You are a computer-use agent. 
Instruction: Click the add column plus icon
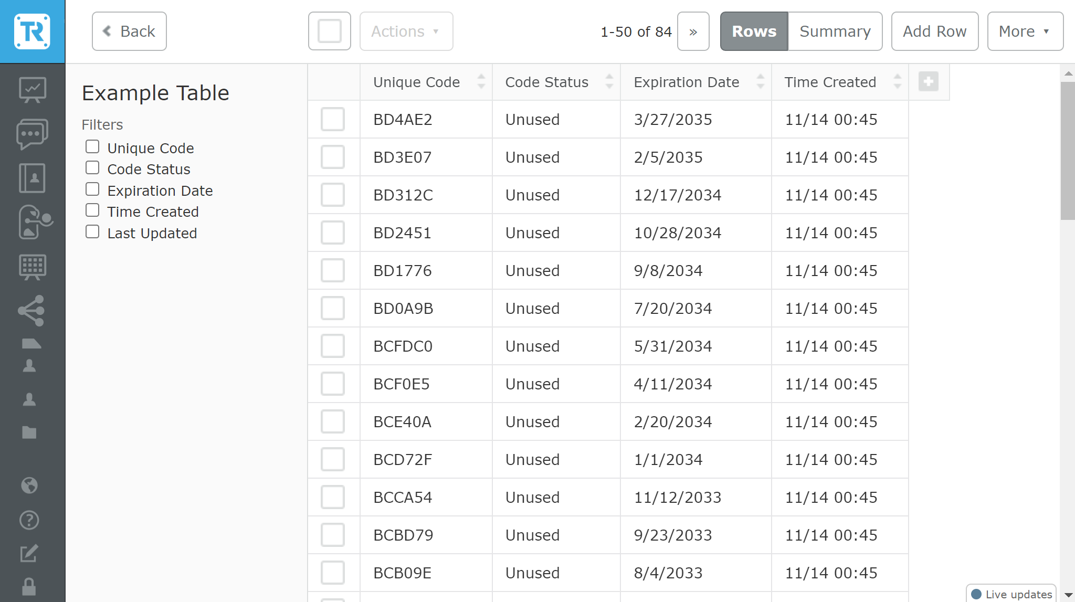coord(929,82)
